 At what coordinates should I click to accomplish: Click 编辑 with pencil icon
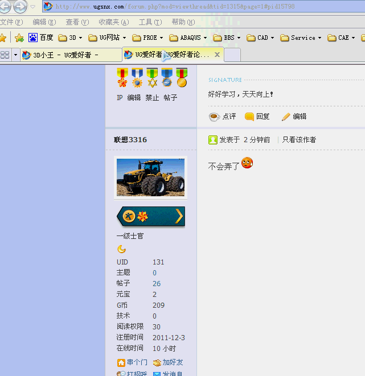(x=294, y=117)
